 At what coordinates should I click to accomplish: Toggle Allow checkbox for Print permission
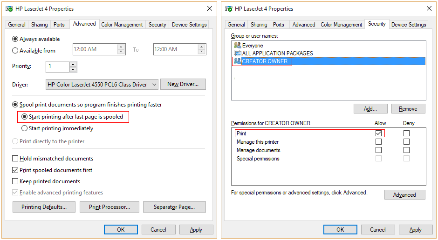[378, 133]
